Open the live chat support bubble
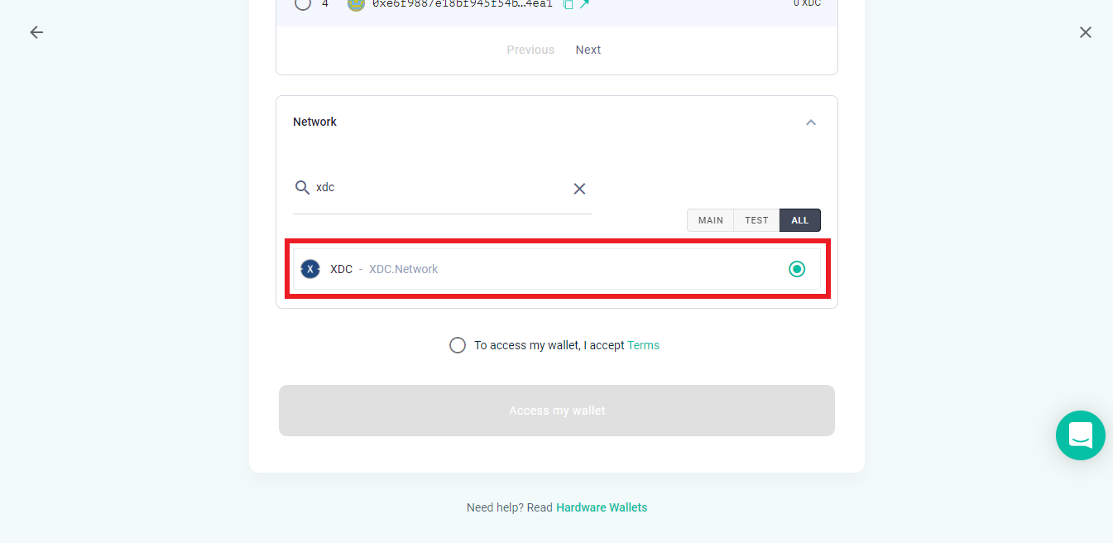This screenshot has width=1113, height=543. [1081, 435]
